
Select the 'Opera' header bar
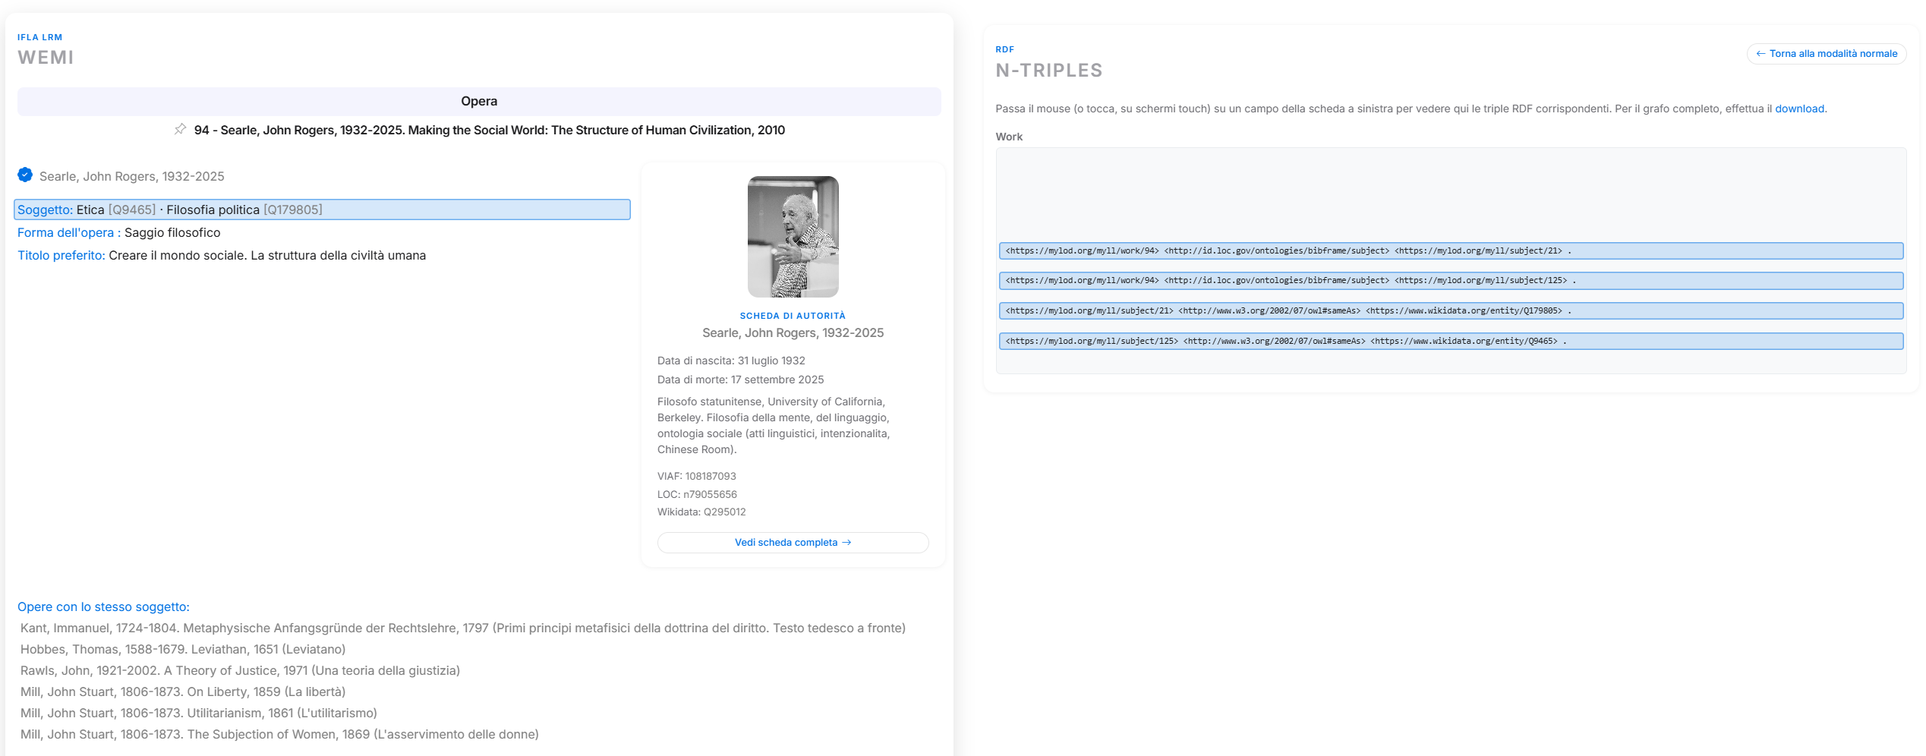pos(479,102)
